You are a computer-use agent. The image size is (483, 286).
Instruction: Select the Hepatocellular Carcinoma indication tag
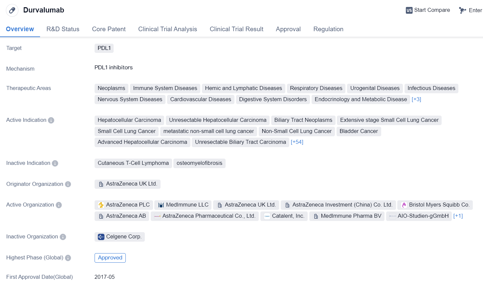tap(129, 120)
